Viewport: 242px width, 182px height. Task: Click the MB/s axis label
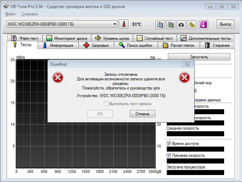coord(21,57)
